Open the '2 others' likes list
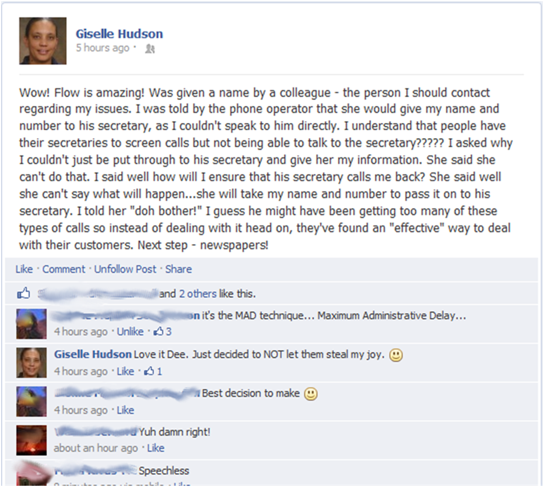 [198, 294]
